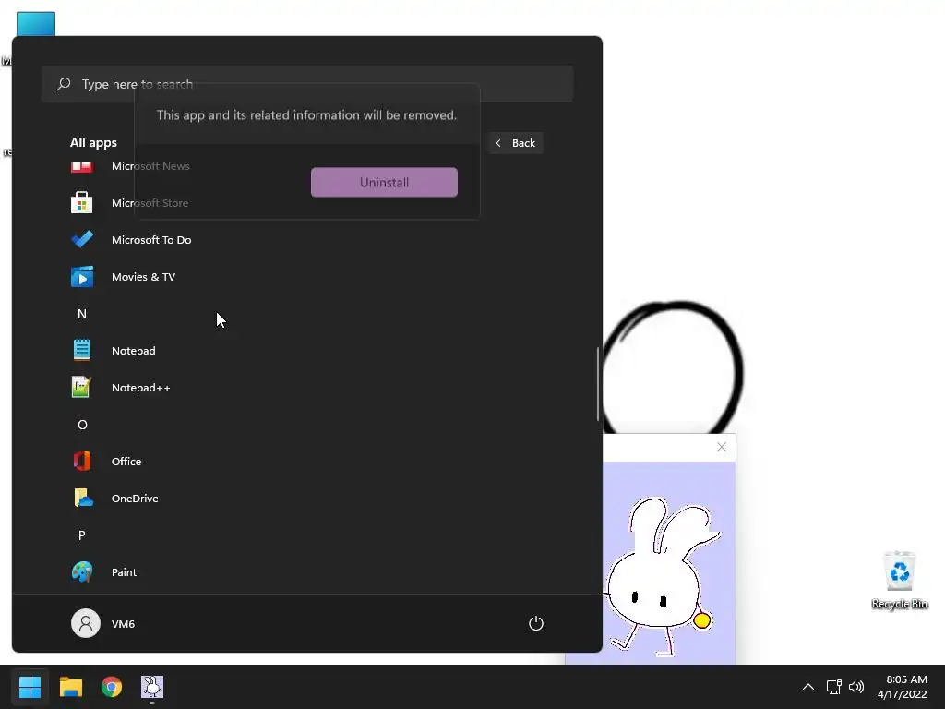The image size is (945, 709).
Task: Click the volume speaker icon in tray
Action: coord(855,687)
